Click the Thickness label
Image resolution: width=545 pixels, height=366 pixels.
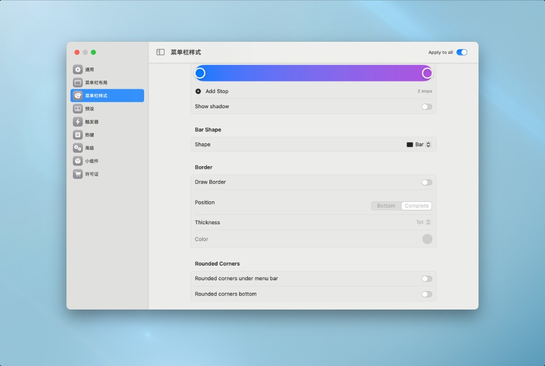(208, 222)
